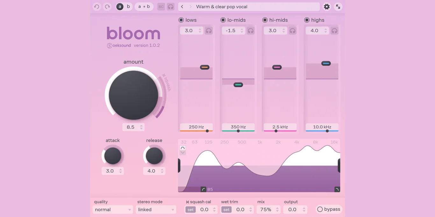Switch to the B preset state
Image resolution: width=435 pixels, height=217 pixels.
tap(128, 7)
